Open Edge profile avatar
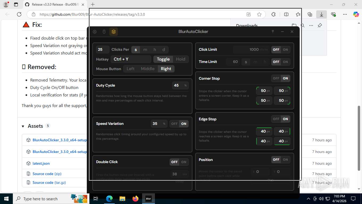This screenshot has width=362, height=204. (x=6, y=5)
